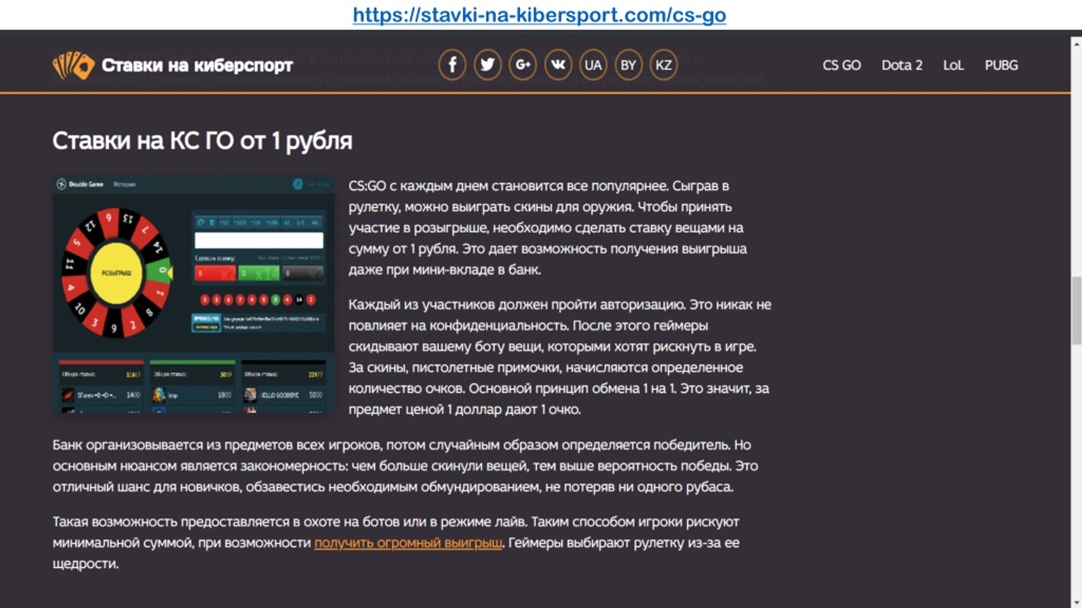Click the 'Ставки на КС ГО от 1 рубля' heading
The image size is (1082, 608).
coord(202,141)
